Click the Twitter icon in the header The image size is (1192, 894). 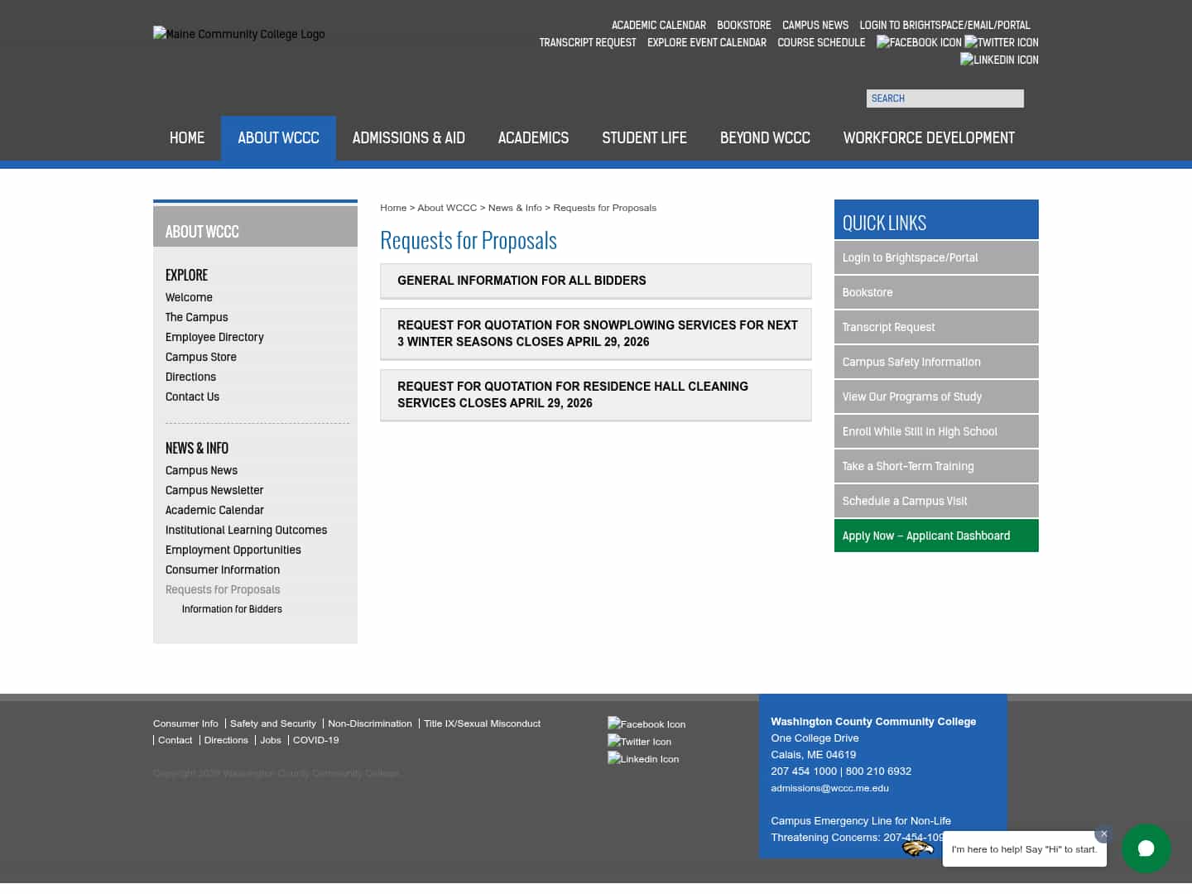(1001, 42)
